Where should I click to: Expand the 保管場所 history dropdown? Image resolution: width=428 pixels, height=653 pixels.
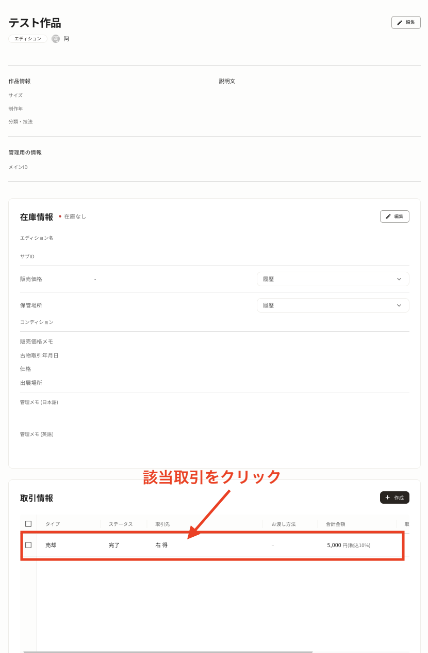(333, 305)
